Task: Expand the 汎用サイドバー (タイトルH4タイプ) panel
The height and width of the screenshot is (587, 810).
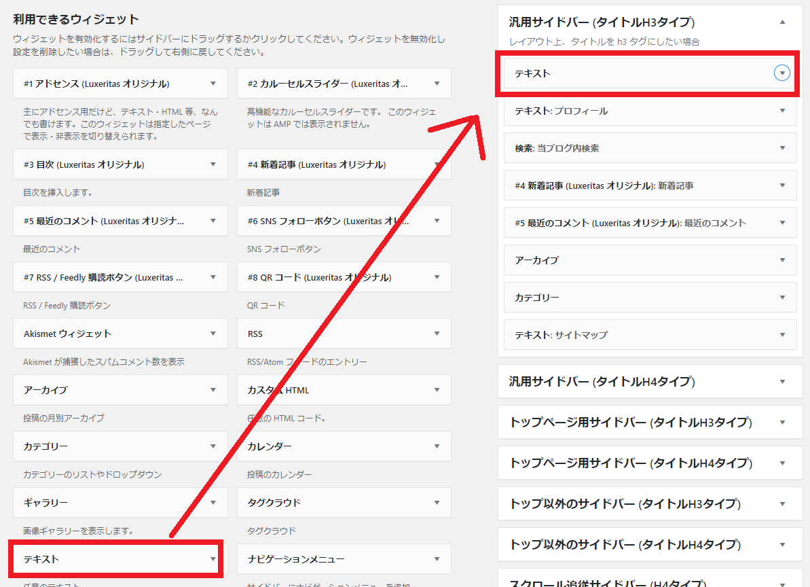Action: [782, 382]
